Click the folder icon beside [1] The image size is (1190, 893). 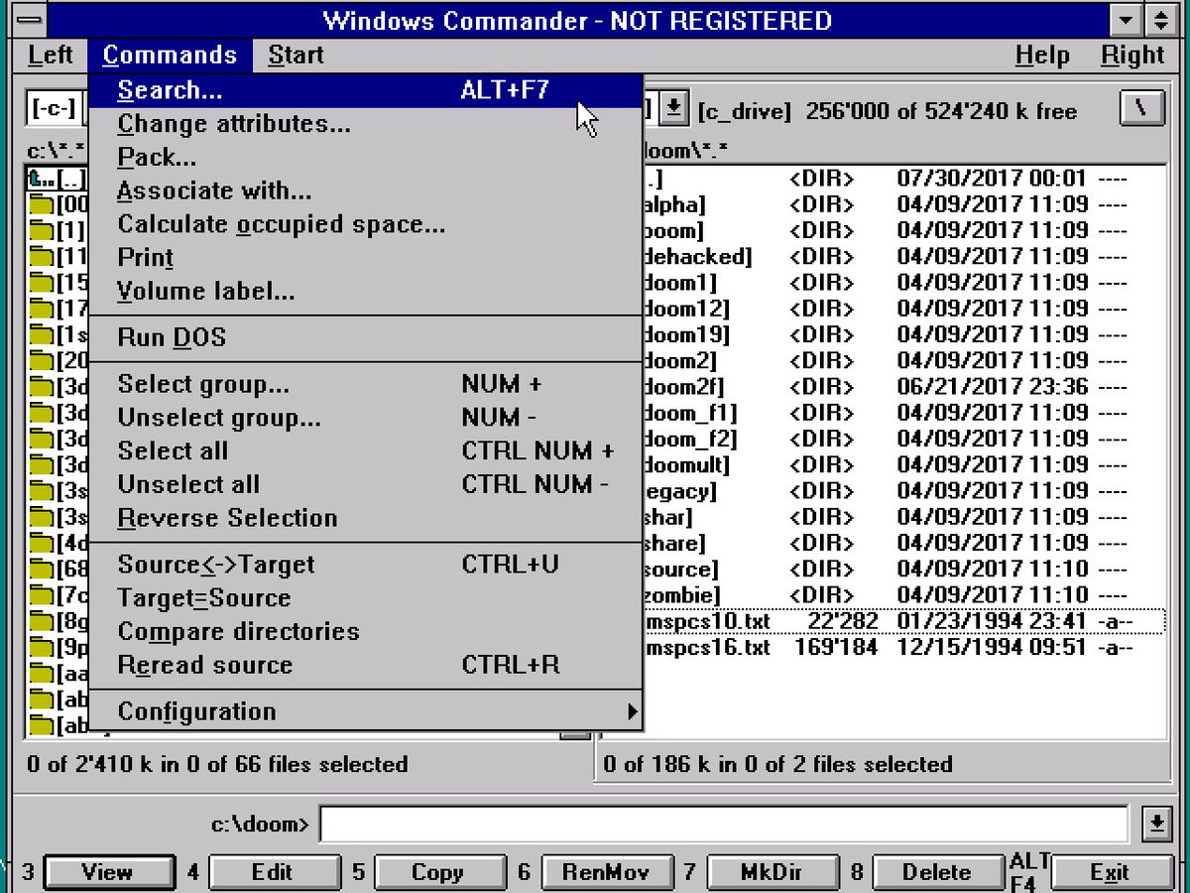coord(42,231)
